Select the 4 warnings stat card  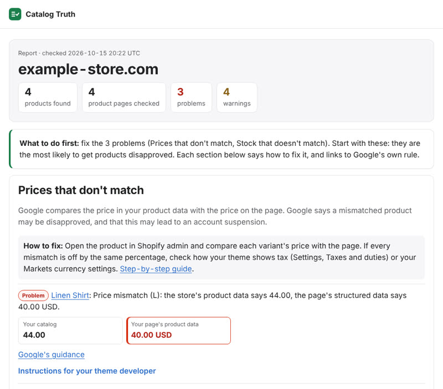(237, 97)
